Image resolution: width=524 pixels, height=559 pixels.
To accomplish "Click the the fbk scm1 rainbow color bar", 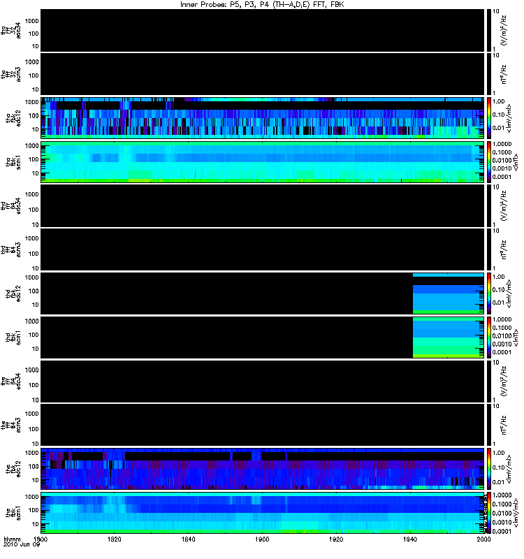I will (x=489, y=513).
